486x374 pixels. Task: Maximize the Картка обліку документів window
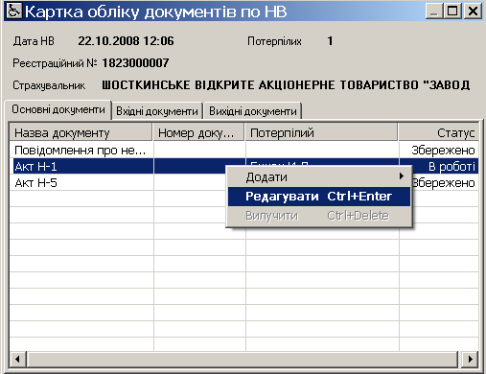[x=452, y=12]
